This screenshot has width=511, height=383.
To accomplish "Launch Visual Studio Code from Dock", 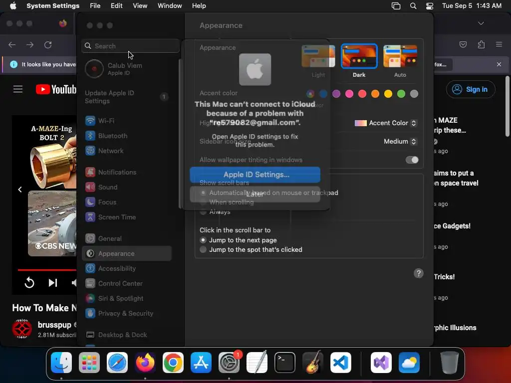I will point(340,363).
